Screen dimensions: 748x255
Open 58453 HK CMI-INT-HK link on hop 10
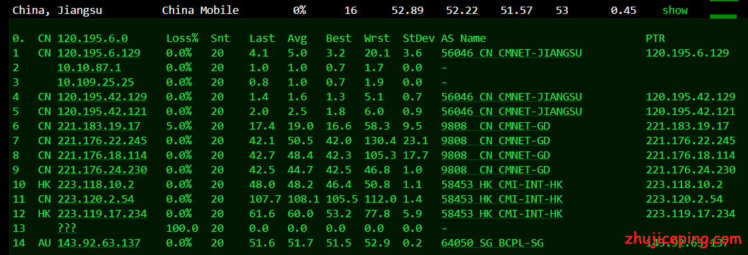pyautogui.click(x=502, y=185)
